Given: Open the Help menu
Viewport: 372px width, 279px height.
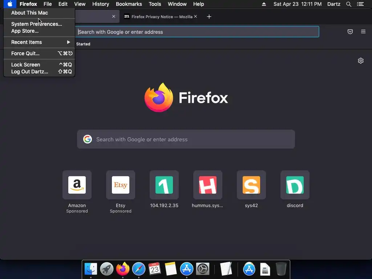Looking at the screenshot, I should 199,4.
